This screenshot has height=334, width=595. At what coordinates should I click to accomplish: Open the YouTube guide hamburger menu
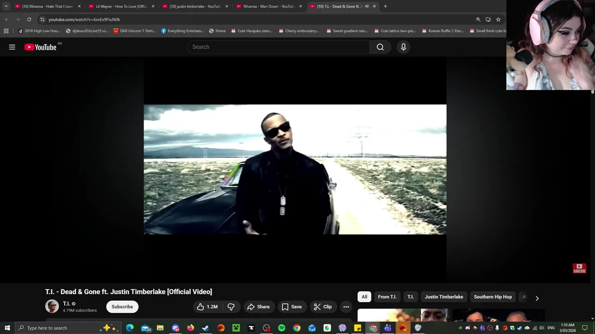click(x=12, y=47)
